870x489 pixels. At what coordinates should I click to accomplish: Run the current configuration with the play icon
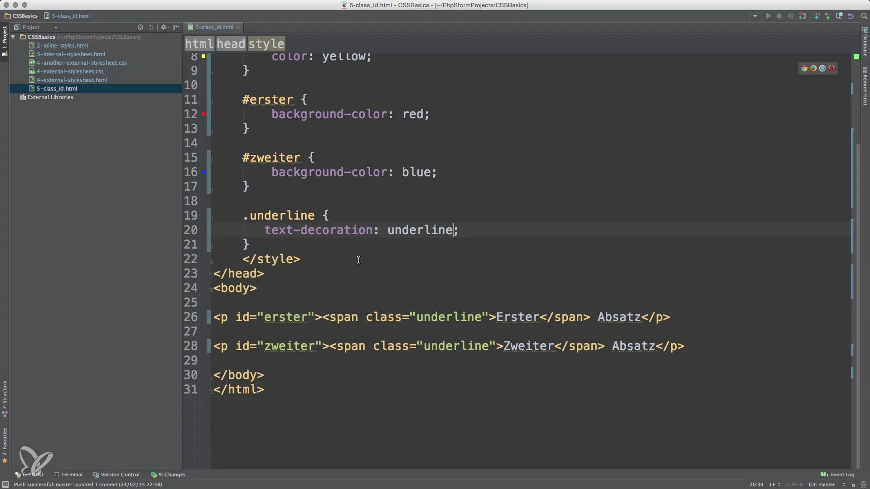pos(768,16)
